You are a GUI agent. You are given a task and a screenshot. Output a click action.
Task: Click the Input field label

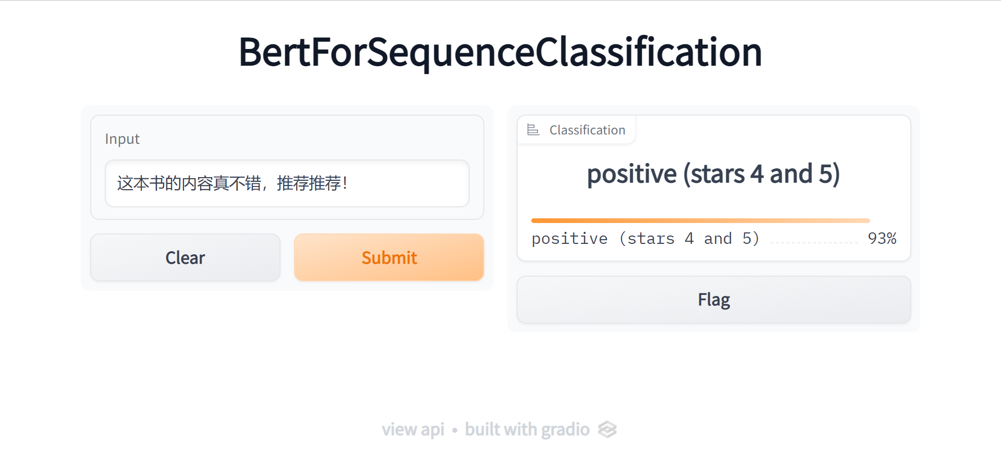tap(122, 139)
